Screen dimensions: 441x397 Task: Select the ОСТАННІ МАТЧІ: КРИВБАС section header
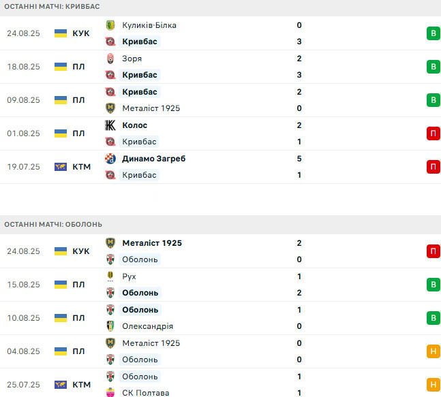tap(52, 6)
